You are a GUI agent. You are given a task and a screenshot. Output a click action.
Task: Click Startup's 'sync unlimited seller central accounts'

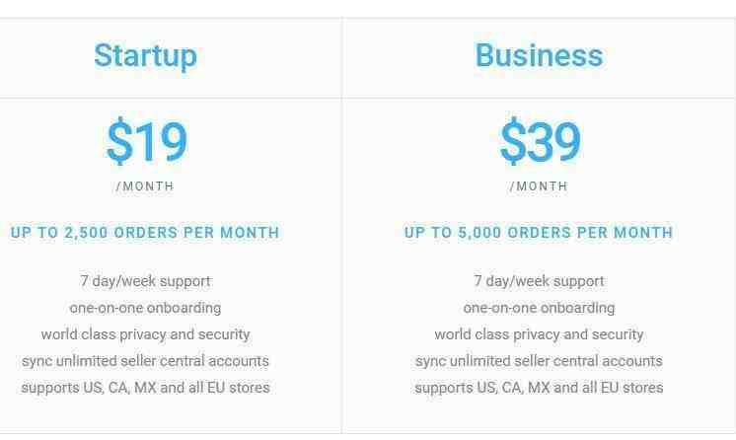pyautogui.click(x=145, y=361)
